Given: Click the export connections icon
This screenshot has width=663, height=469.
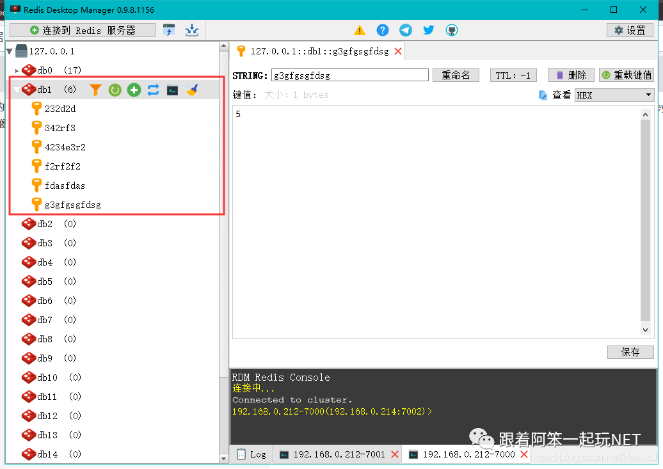Looking at the screenshot, I should 192,30.
